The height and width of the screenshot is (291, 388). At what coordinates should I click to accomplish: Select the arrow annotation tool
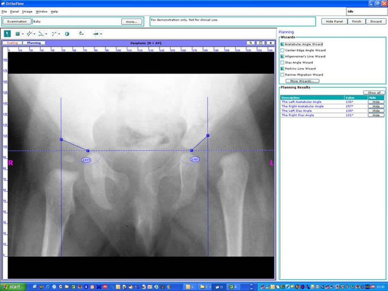96,34
